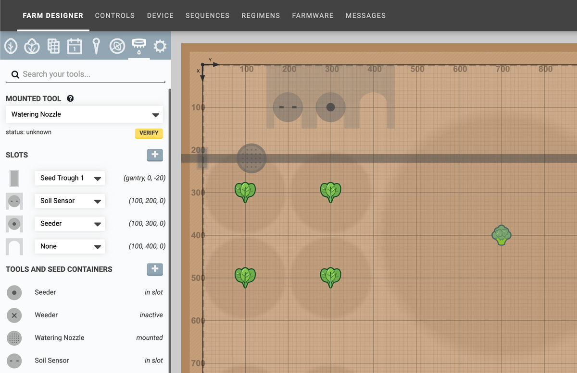577x373 pixels.
Task: Add a new slot with plus button
Action: (x=155, y=155)
